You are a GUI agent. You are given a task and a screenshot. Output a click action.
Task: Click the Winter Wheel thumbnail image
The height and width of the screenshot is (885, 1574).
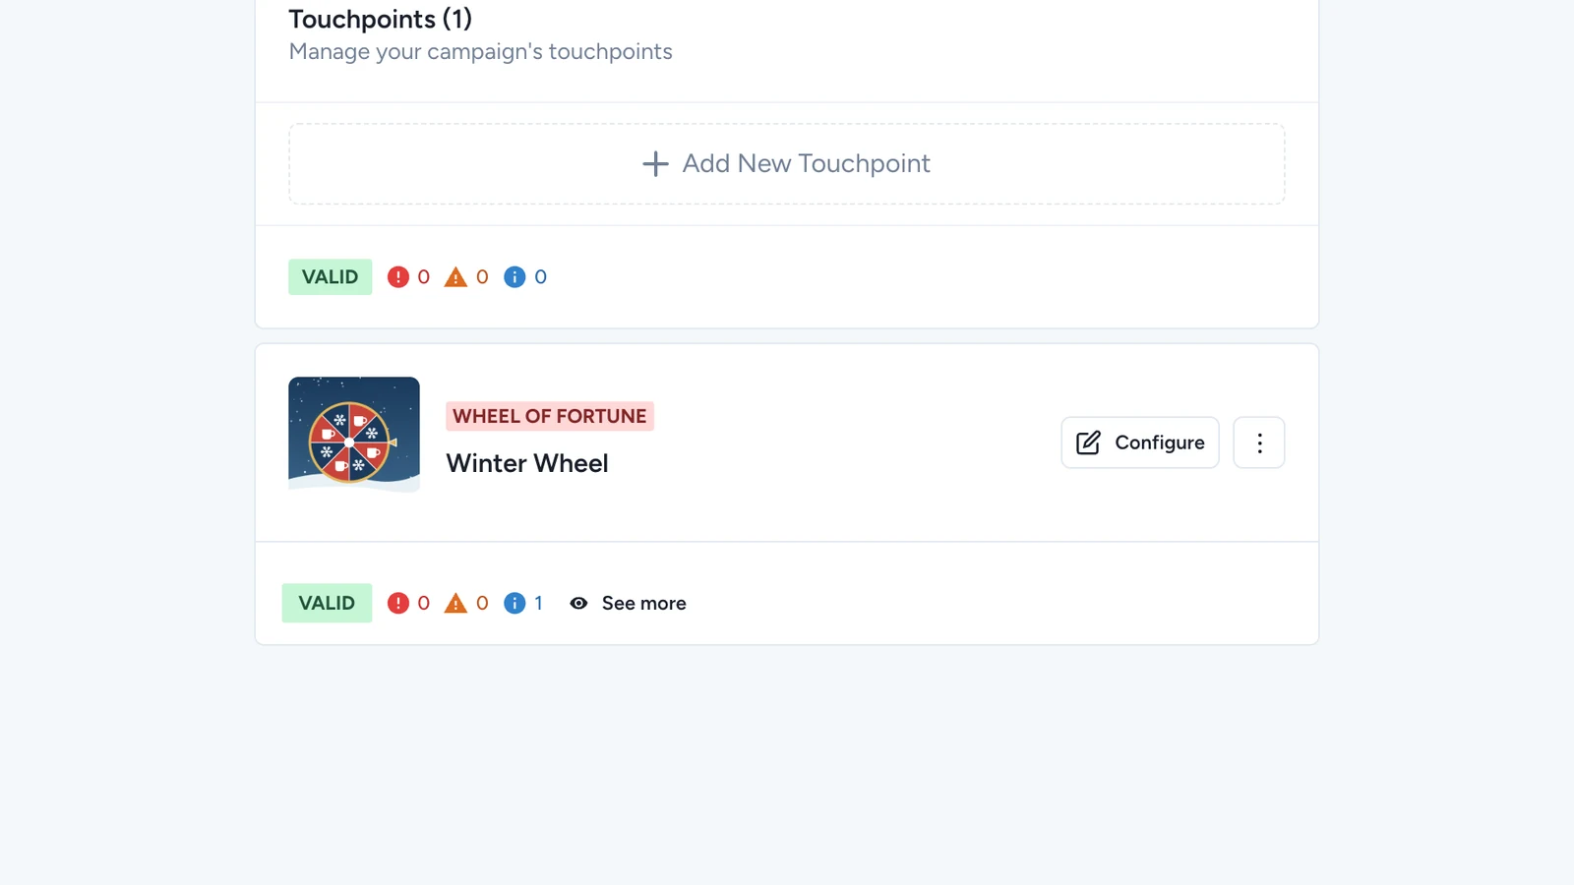tap(354, 434)
